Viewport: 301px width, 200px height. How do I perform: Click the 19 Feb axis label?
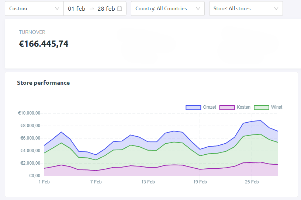(x=200, y=182)
